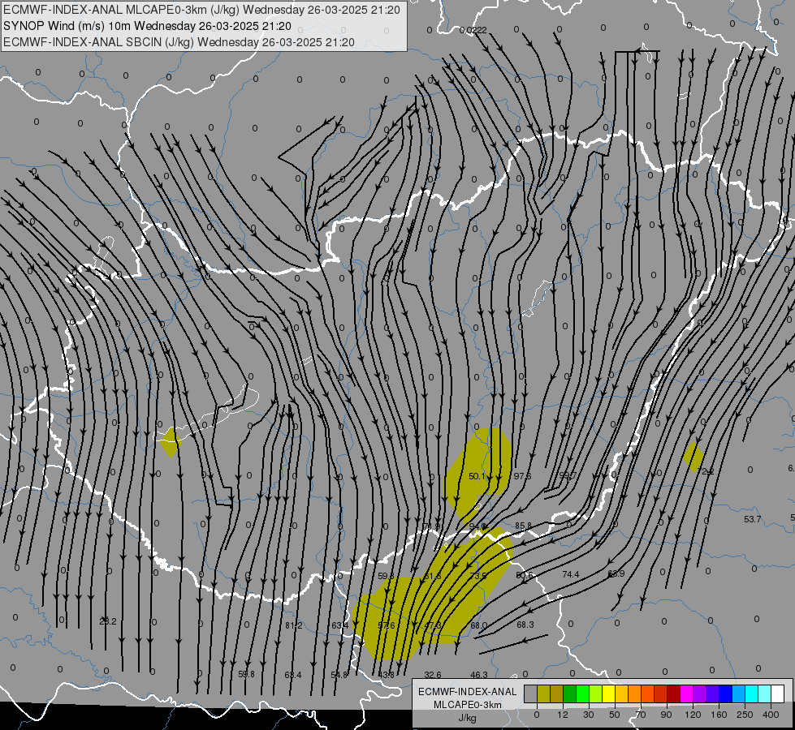This screenshot has height=730, width=795.
Task: Click the 94.0 map value
Action: [x=477, y=526]
